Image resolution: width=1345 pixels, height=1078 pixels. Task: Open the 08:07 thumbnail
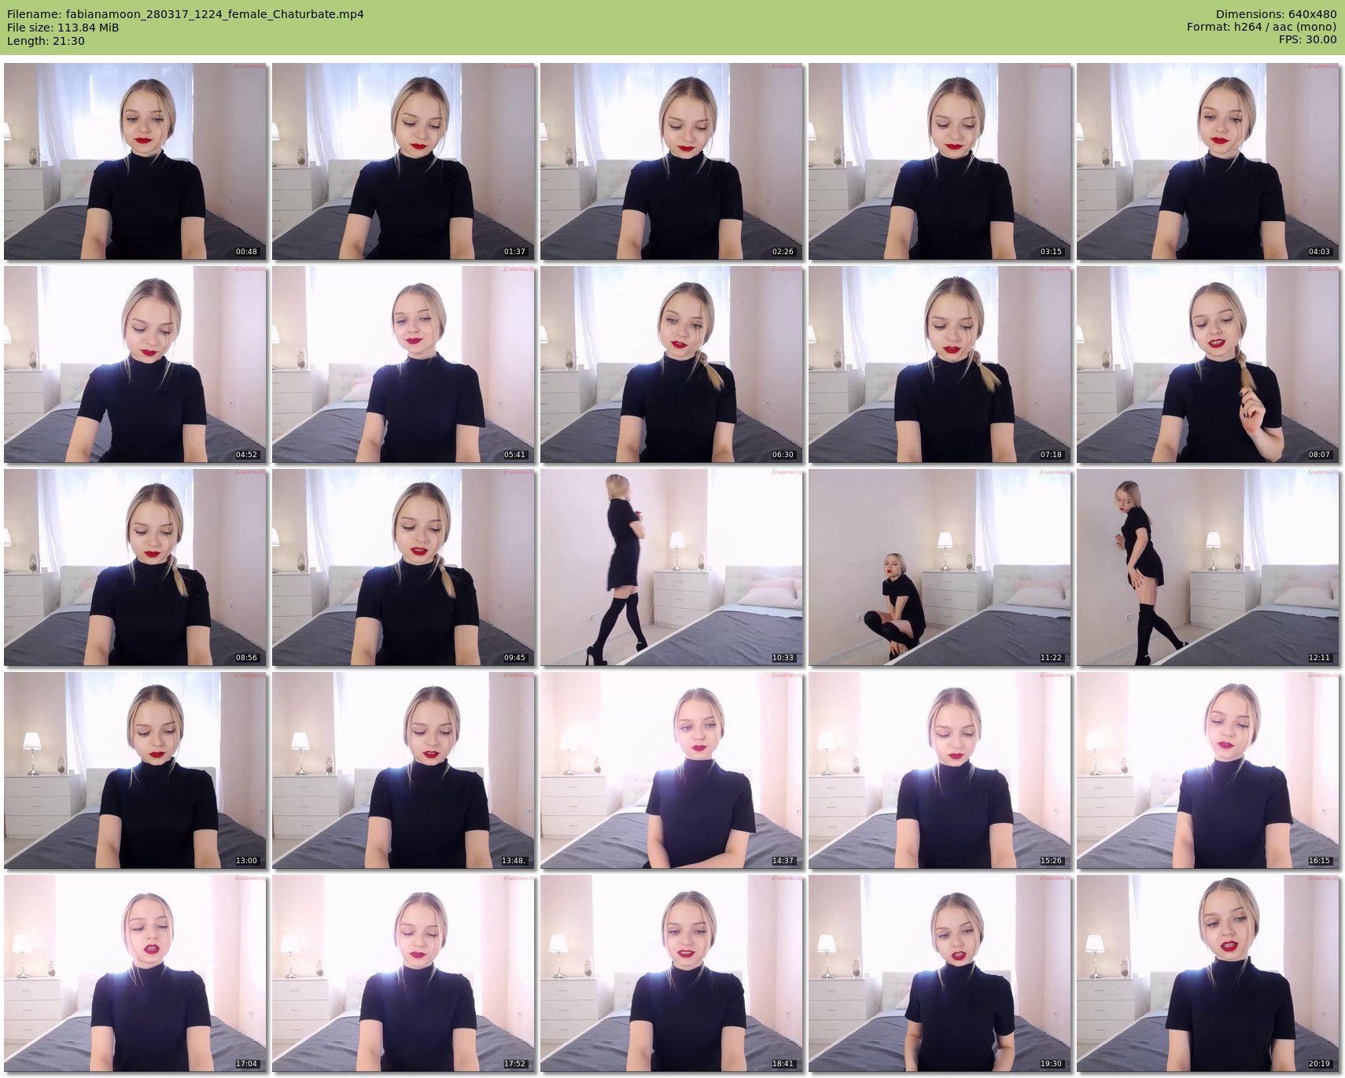coord(1207,364)
